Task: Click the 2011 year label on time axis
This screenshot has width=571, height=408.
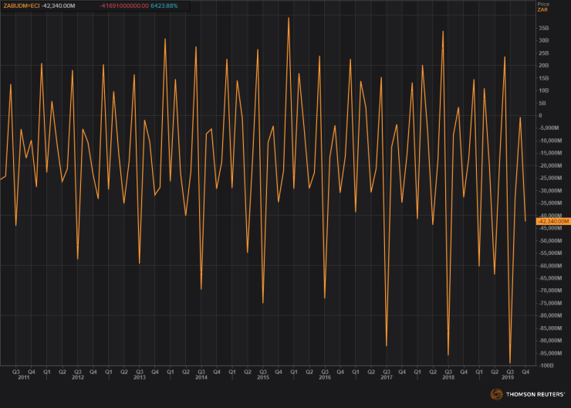Action: [24, 377]
